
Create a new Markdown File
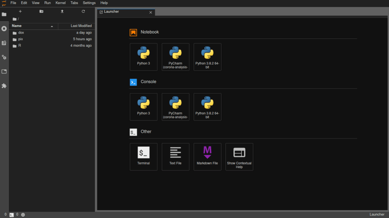coord(207,157)
